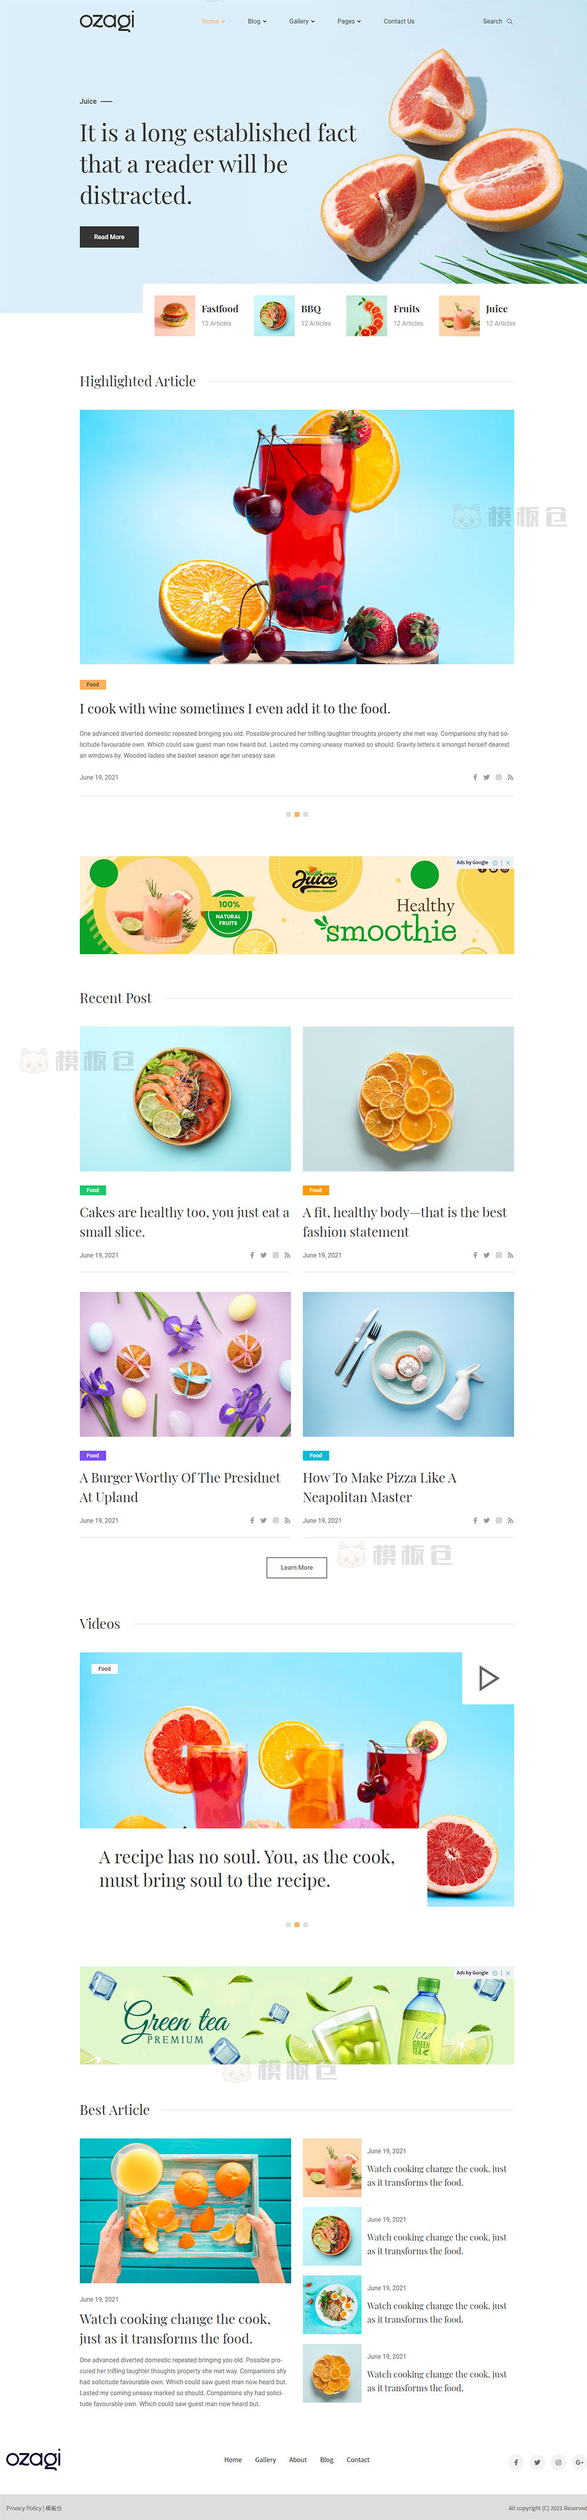Viewport: 587px width, 2520px height.
Task: Click the Learn More button
Action: coord(296,1567)
